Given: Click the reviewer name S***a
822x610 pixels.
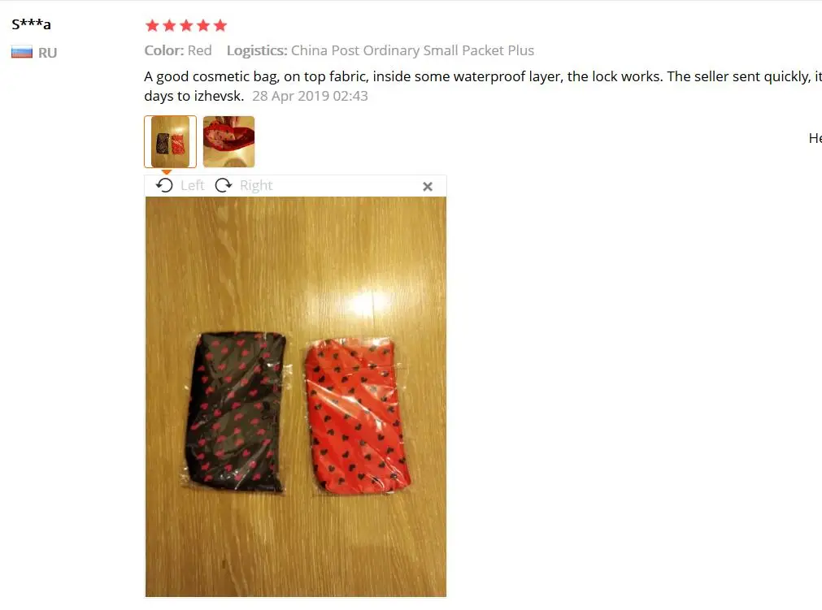Looking at the screenshot, I should pyautogui.click(x=32, y=24).
